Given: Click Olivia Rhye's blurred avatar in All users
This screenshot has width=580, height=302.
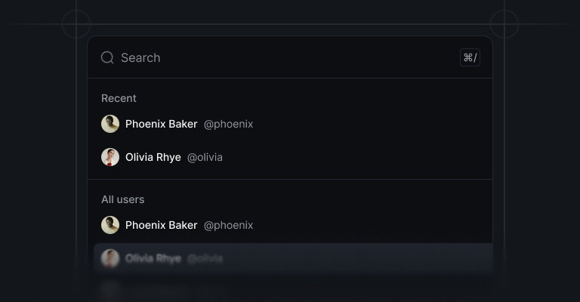Looking at the screenshot, I should pyautogui.click(x=110, y=258).
